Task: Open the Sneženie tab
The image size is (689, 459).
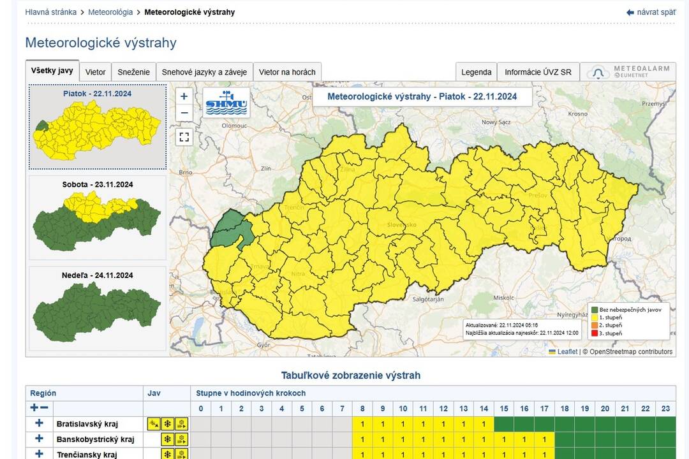Action: [134, 72]
